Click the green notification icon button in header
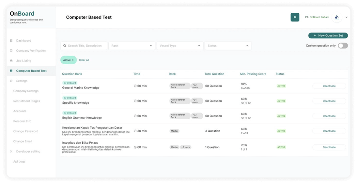The height and width of the screenshot is (184, 357). coord(295,17)
